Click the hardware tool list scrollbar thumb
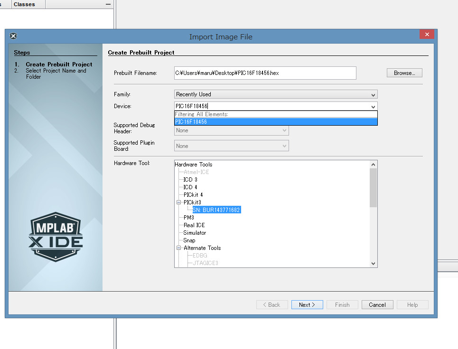Viewport: 458px width, 349px height. tap(374, 188)
